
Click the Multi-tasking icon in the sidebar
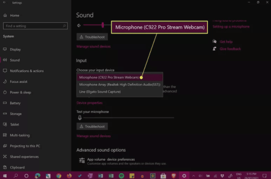click(x=5, y=135)
